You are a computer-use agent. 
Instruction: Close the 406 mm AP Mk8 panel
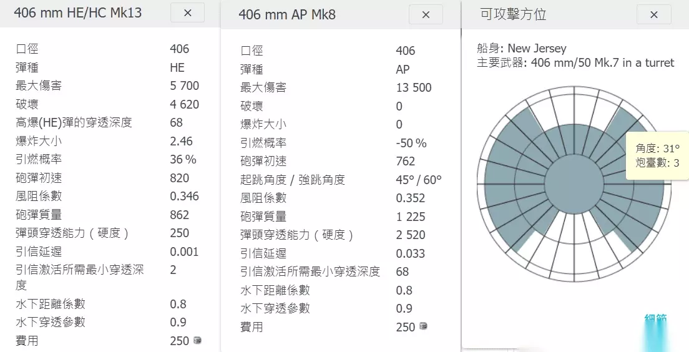point(426,14)
